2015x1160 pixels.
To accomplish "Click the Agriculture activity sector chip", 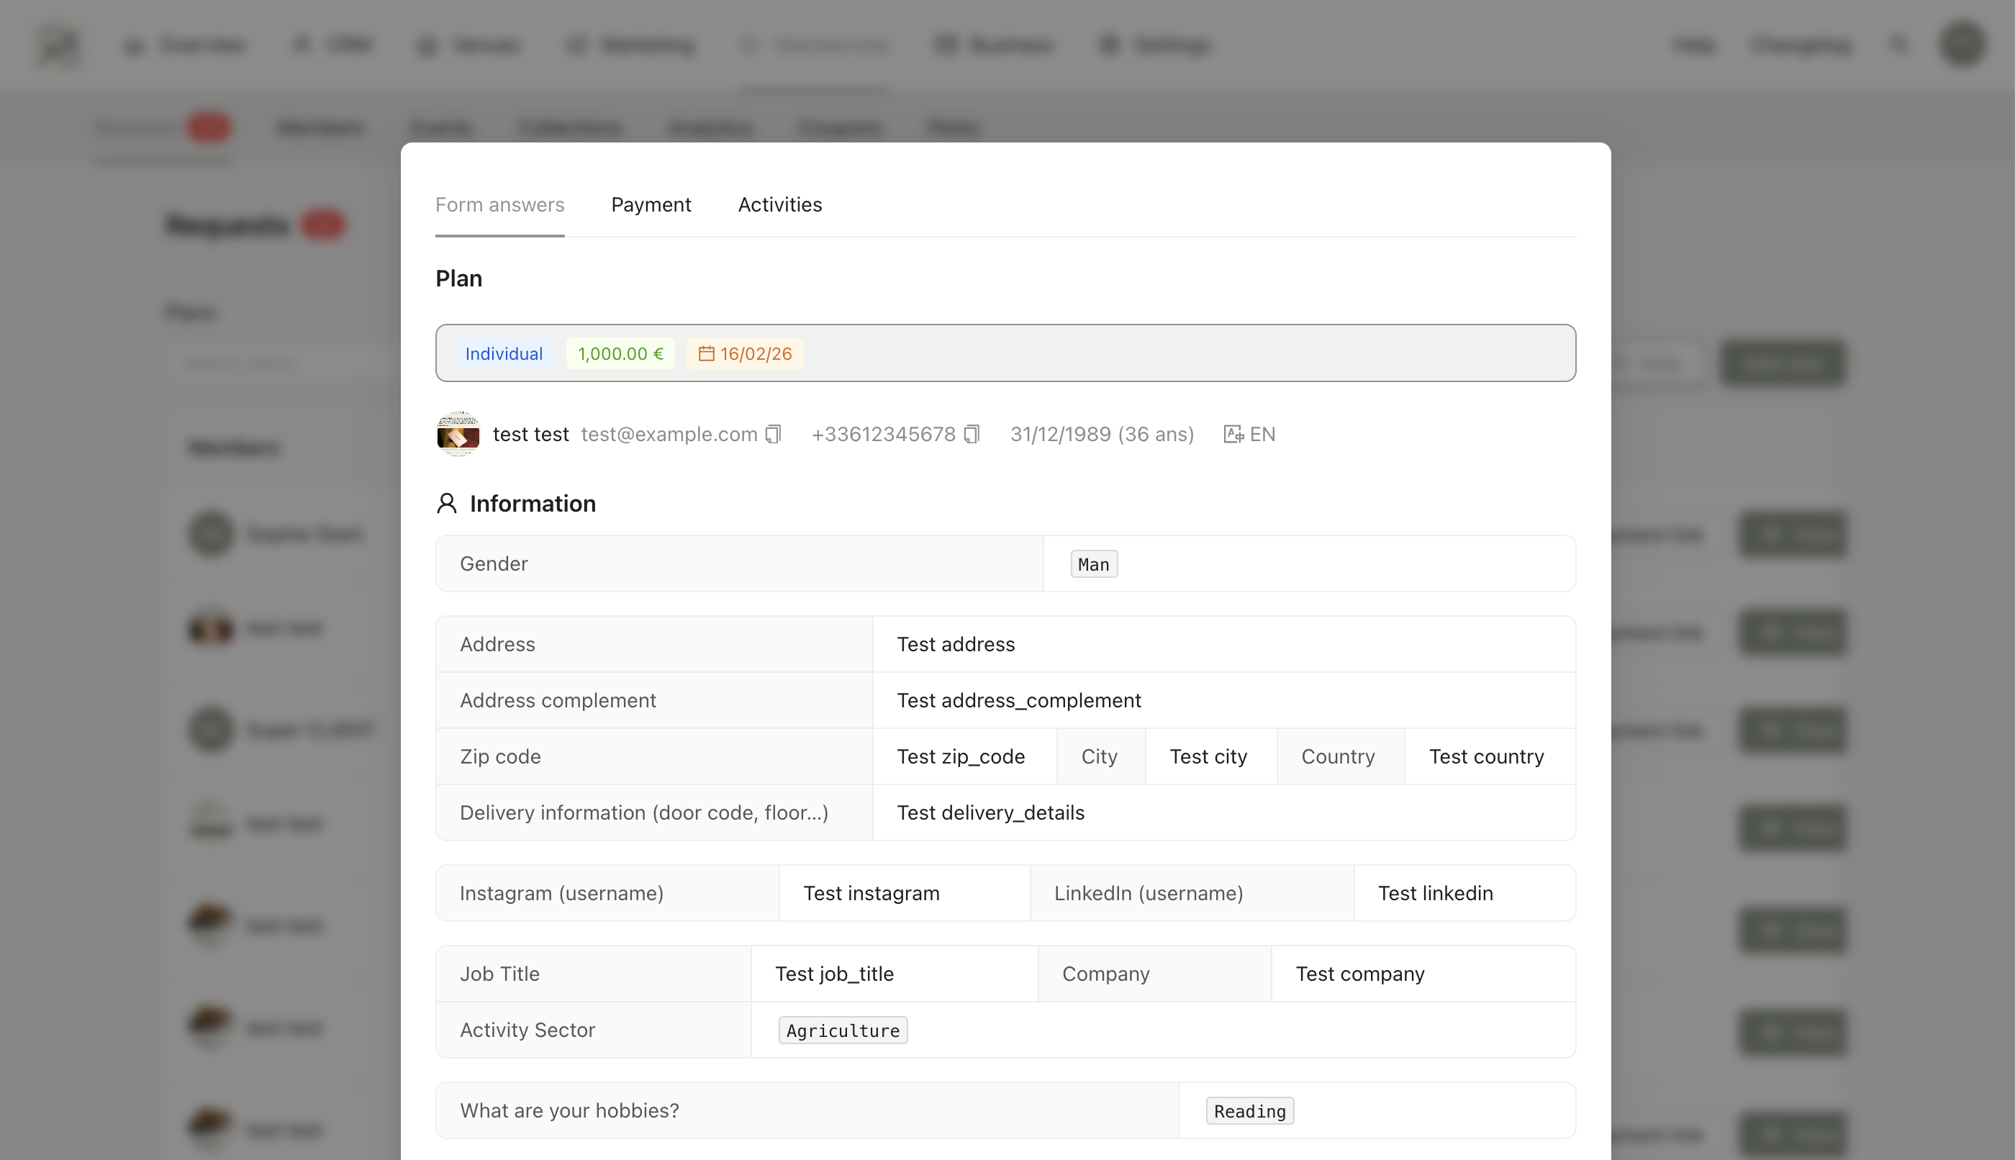I will (842, 1030).
